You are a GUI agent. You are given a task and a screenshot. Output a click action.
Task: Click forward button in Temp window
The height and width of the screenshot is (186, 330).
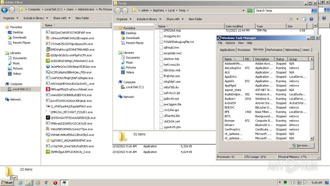point(125,11)
